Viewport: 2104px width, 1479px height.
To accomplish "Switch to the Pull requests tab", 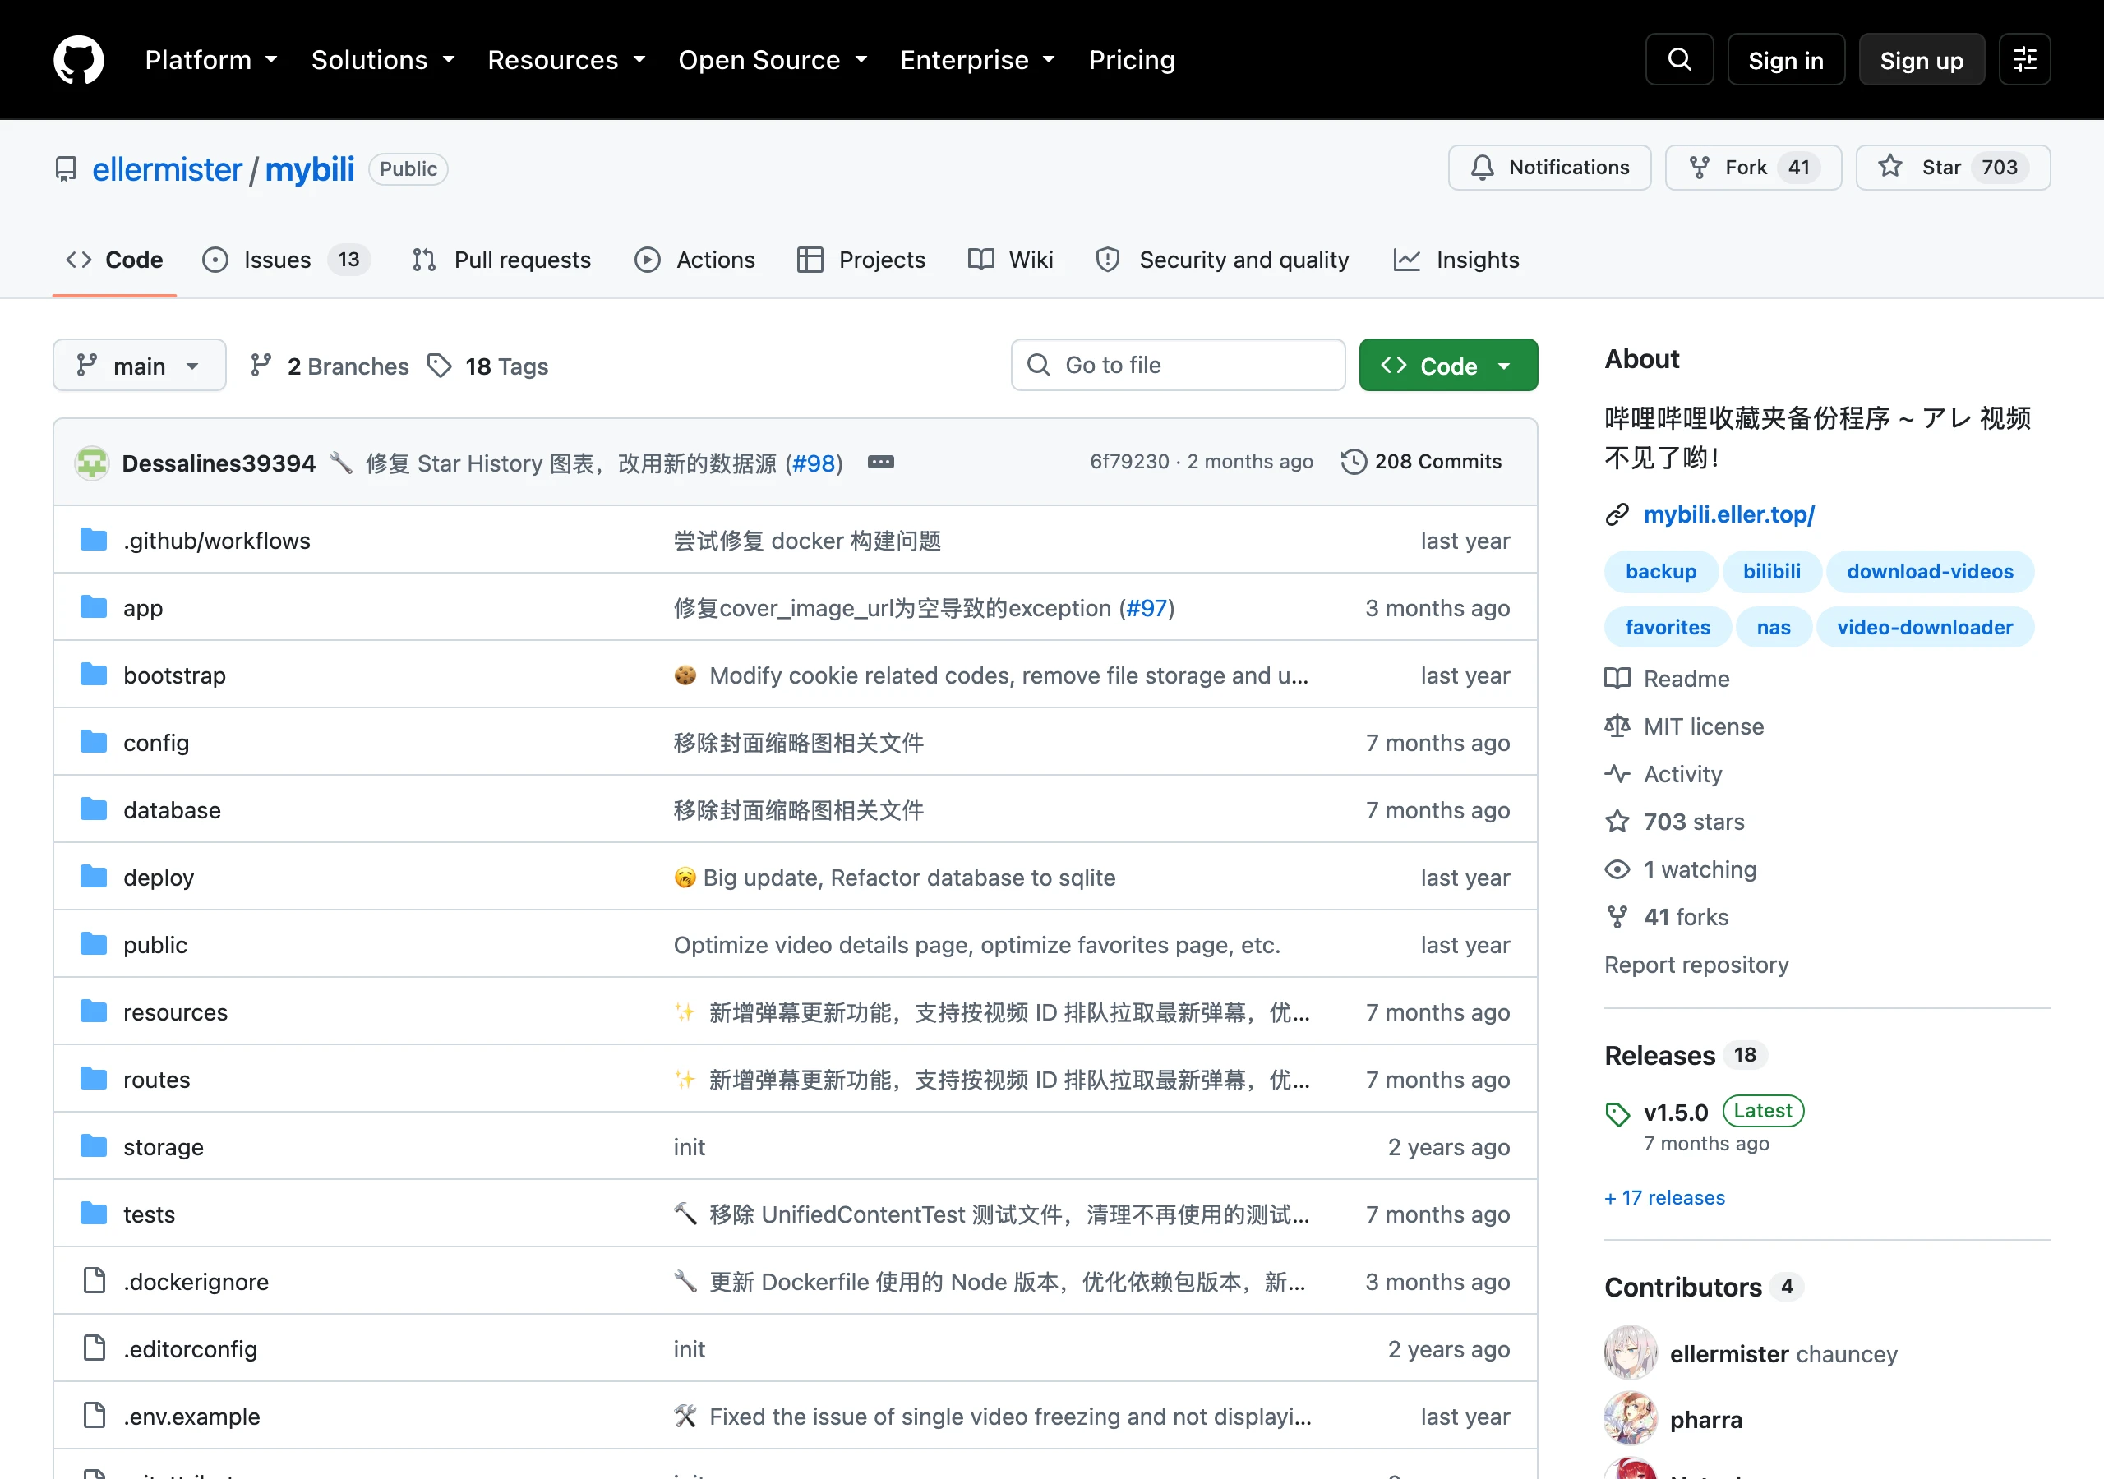I will pyautogui.click(x=502, y=260).
